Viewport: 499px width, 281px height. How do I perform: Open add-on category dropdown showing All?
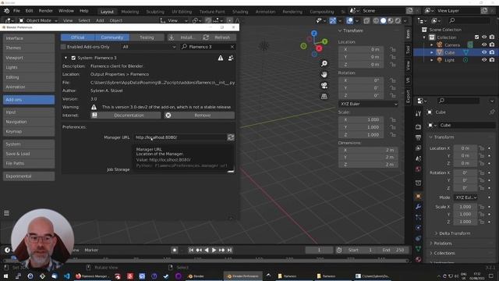click(x=149, y=47)
